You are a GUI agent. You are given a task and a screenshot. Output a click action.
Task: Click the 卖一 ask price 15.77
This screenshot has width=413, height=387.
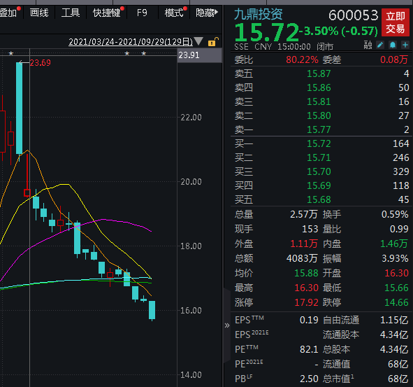pos(319,129)
